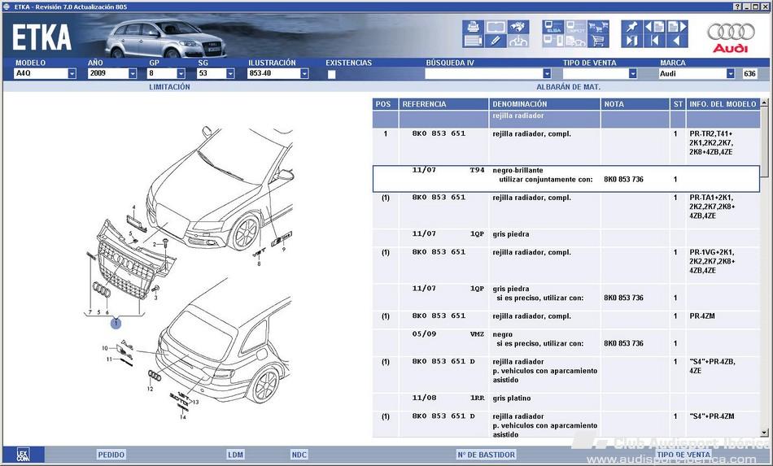Select the row with info 'PR-1VG+2K1'
The image size is (773, 466).
click(566, 265)
